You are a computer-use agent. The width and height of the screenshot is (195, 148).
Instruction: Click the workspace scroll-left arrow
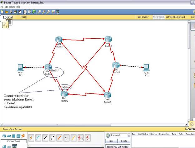click(x=1, y=125)
